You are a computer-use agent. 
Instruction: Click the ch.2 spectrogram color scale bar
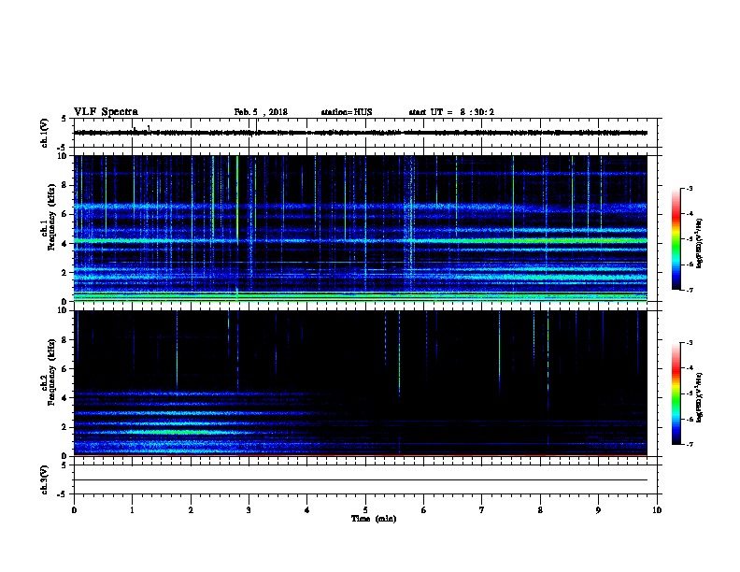coord(676,393)
